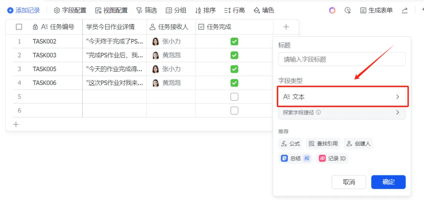Click 张小力 avatar in TASK002 row
Viewport: 424px width, 208px height.
[x=155, y=41]
